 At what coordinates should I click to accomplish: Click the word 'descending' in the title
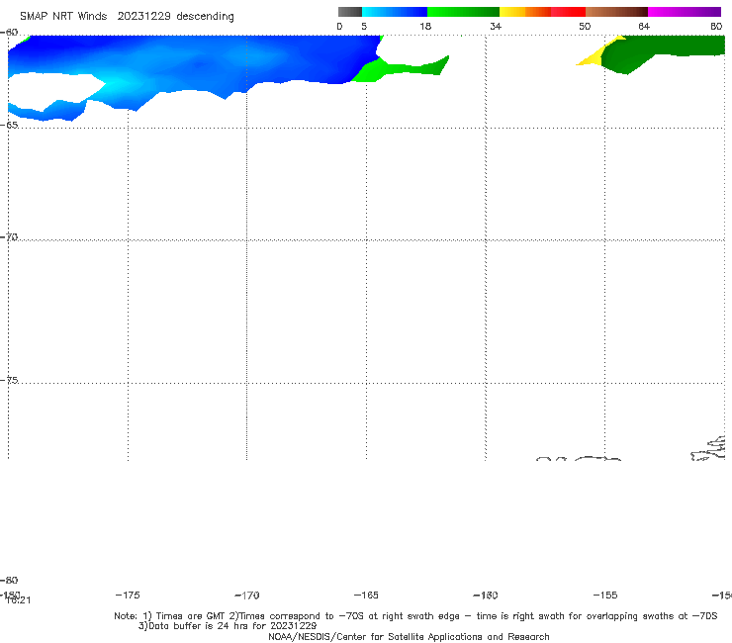[205, 17]
